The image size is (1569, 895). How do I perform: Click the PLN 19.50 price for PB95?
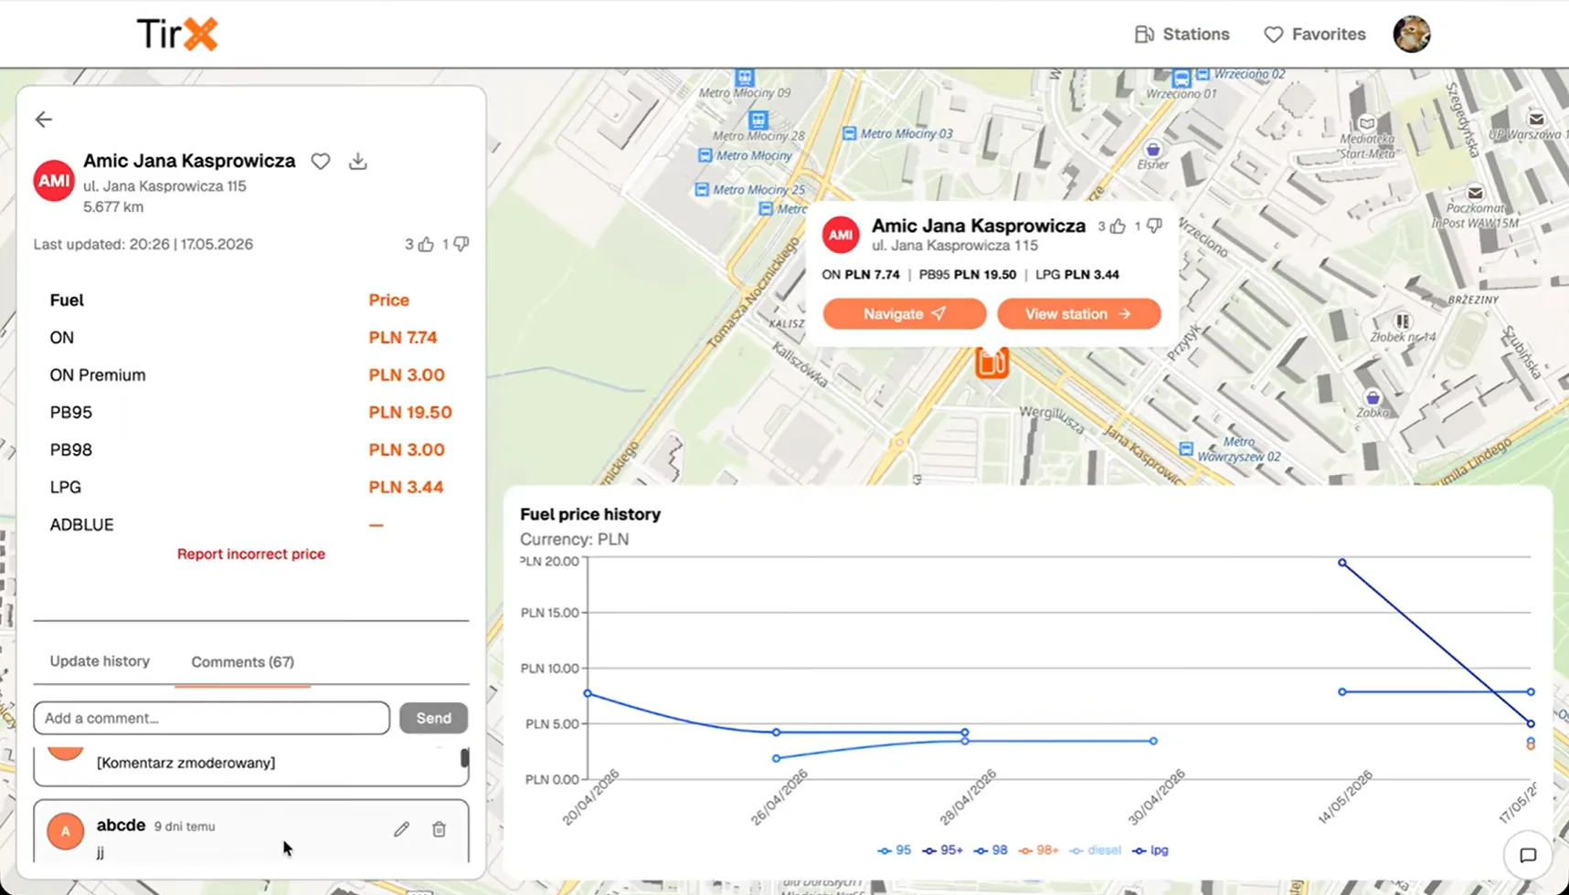point(410,413)
